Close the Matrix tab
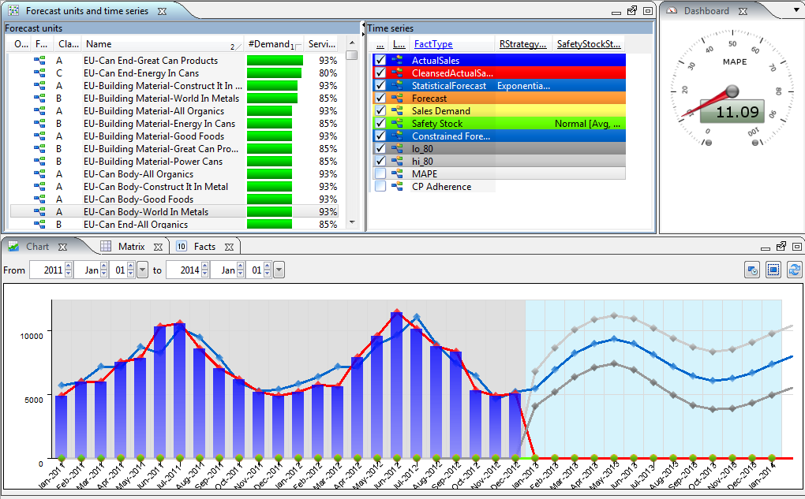The image size is (805, 499). coord(158,248)
